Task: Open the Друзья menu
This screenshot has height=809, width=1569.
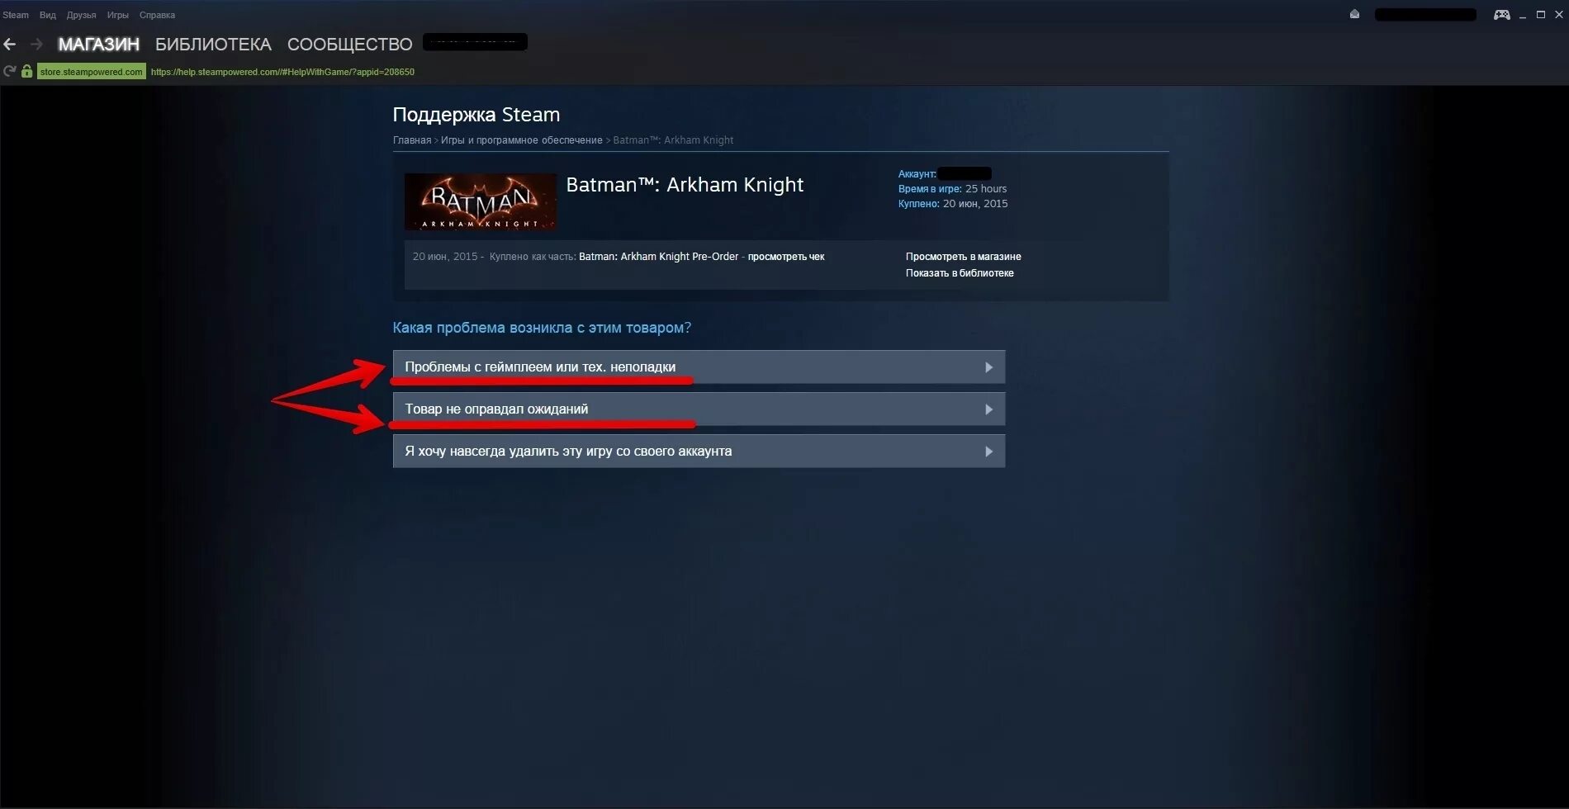Action: (81, 15)
